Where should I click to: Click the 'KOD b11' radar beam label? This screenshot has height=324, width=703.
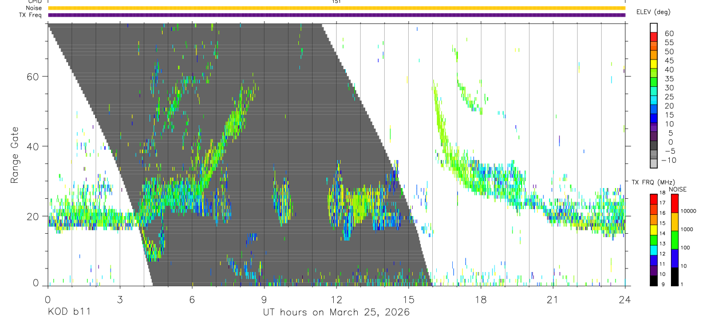tap(69, 312)
